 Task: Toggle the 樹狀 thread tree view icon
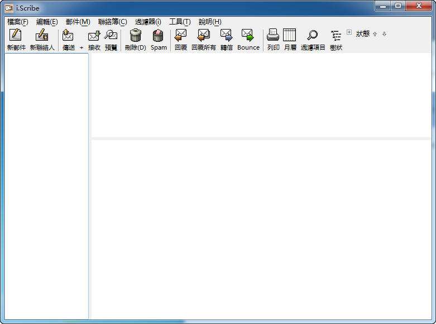tap(336, 36)
